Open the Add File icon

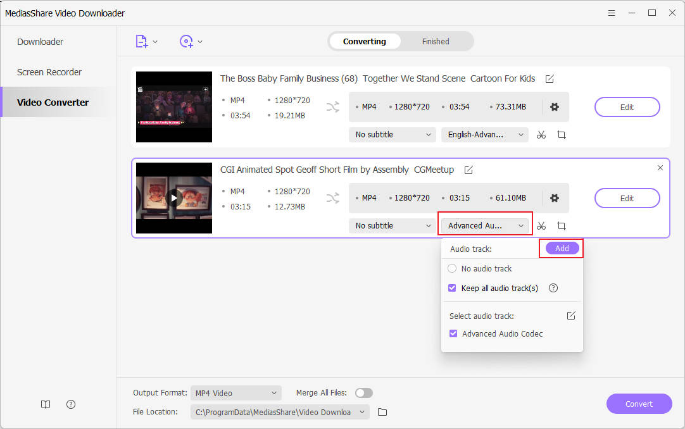[x=141, y=40]
